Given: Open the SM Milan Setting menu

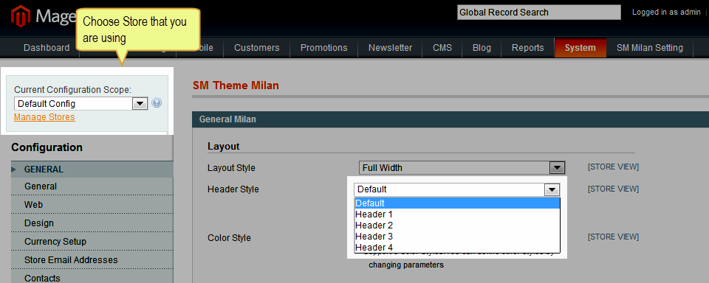Looking at the screenshot, I should (650, 48).
